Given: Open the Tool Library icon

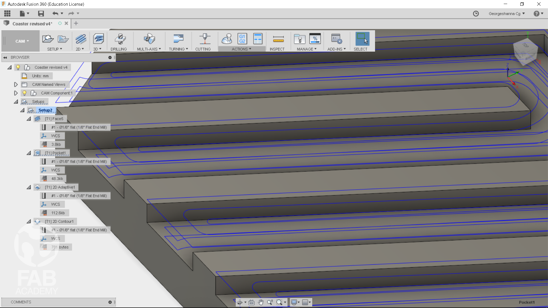Looking at the screenshot, I should point(300,39).
